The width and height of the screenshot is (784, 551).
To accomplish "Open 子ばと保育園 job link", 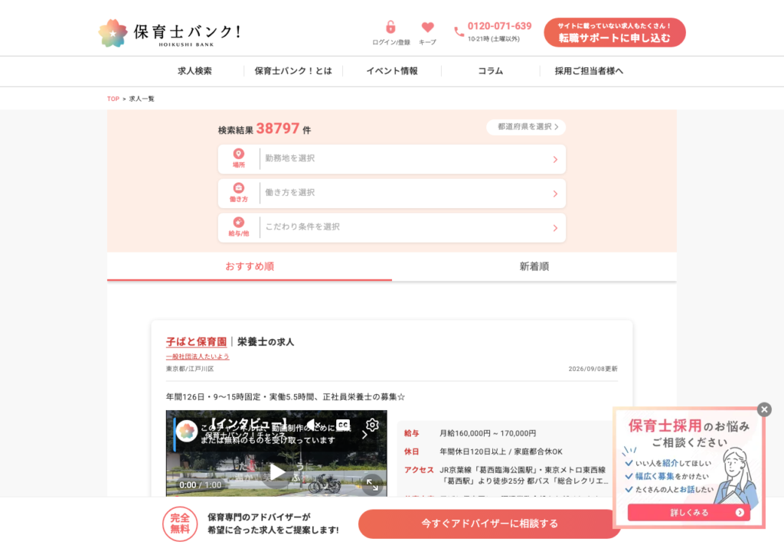I will pos(197,342).
